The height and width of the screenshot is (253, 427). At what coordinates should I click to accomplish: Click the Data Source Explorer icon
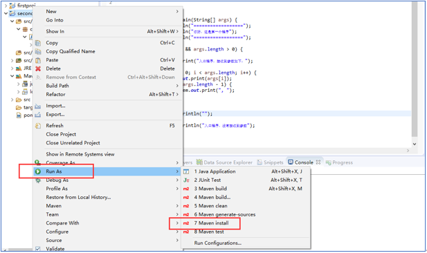coord(199,162)
